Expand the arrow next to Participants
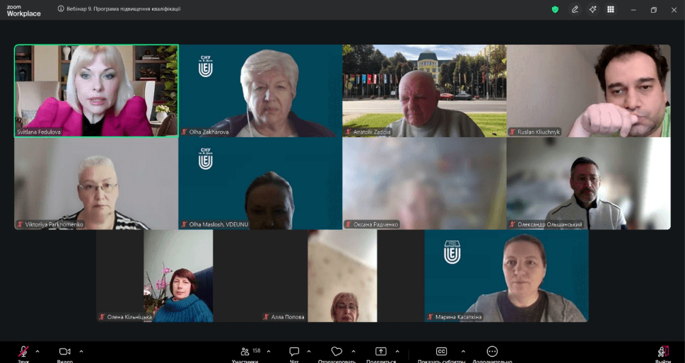The width and height of the screenshot is (685, 363). [269, 351]
